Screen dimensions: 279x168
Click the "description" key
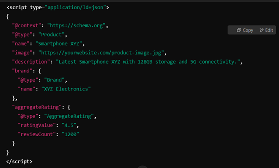pyautogui.click(x=31, y=62)
